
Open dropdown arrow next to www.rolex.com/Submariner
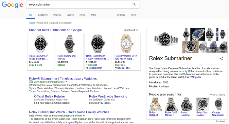(x=66, y=82)
